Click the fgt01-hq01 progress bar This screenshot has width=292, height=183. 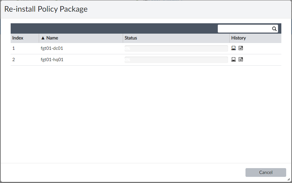176,60
